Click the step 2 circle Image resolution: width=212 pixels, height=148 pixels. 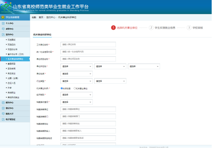pos(151,28)
